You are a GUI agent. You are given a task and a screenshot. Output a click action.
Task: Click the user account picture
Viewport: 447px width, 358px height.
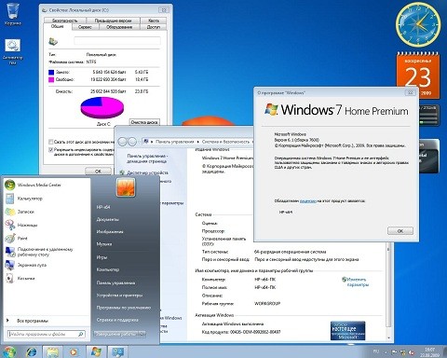pos(126,187)
